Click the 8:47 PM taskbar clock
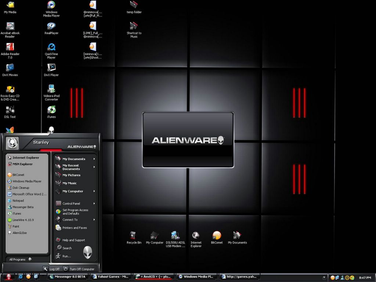The image size is (376, 282). 365,278
